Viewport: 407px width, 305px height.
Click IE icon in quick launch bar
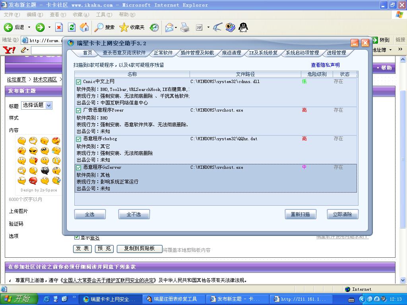[47, 299]
